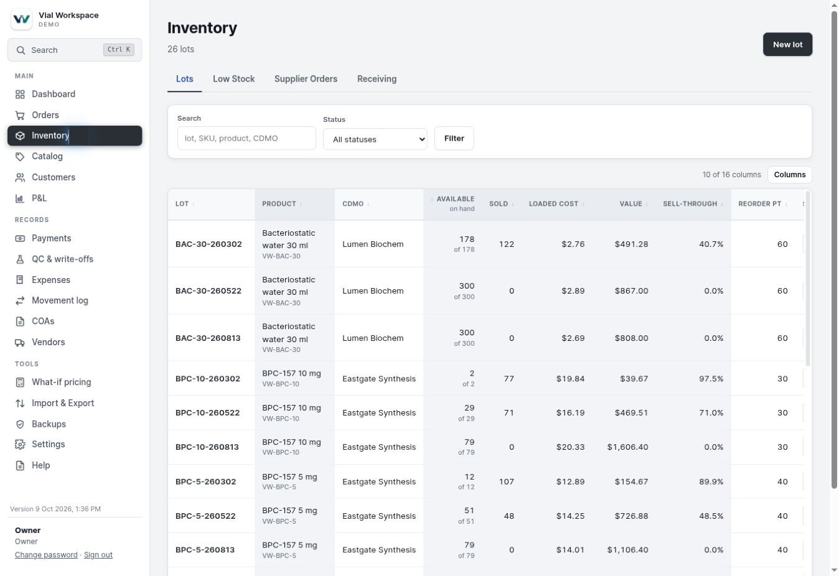Open the Columns chooser
839x576 pixels.
pos(790,175)
